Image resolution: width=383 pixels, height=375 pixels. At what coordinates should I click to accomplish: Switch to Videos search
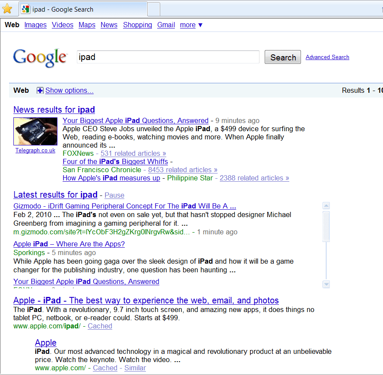(x=63, y=25)
